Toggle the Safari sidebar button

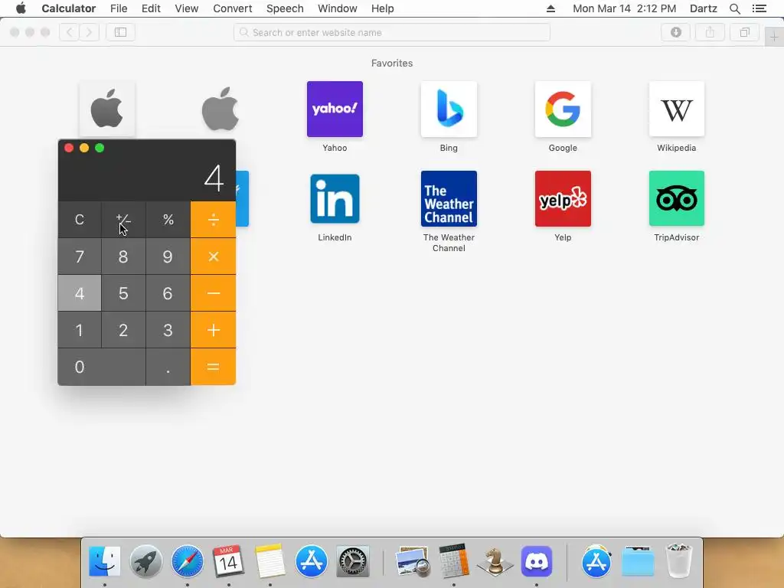(120, 32)
